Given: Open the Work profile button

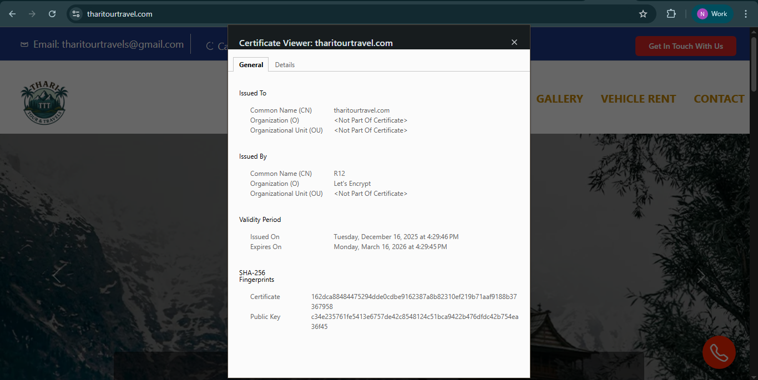Looking at the screenshot, I should [x=713, y=14].
